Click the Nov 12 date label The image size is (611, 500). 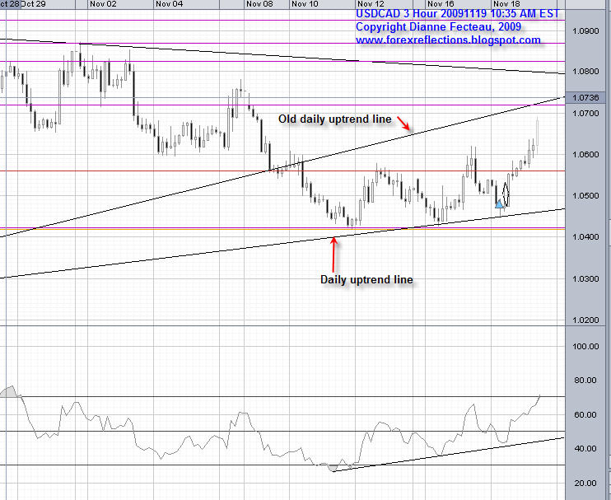tap(371, 4)
